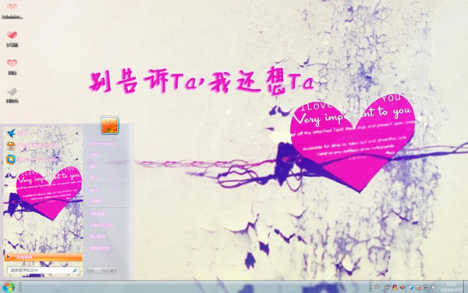Click the Windows Start orb

tap(9, 287)
